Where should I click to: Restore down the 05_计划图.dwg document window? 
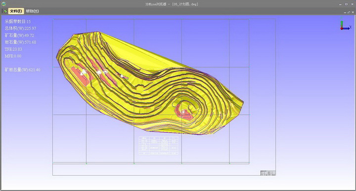(x=349, y=12)
